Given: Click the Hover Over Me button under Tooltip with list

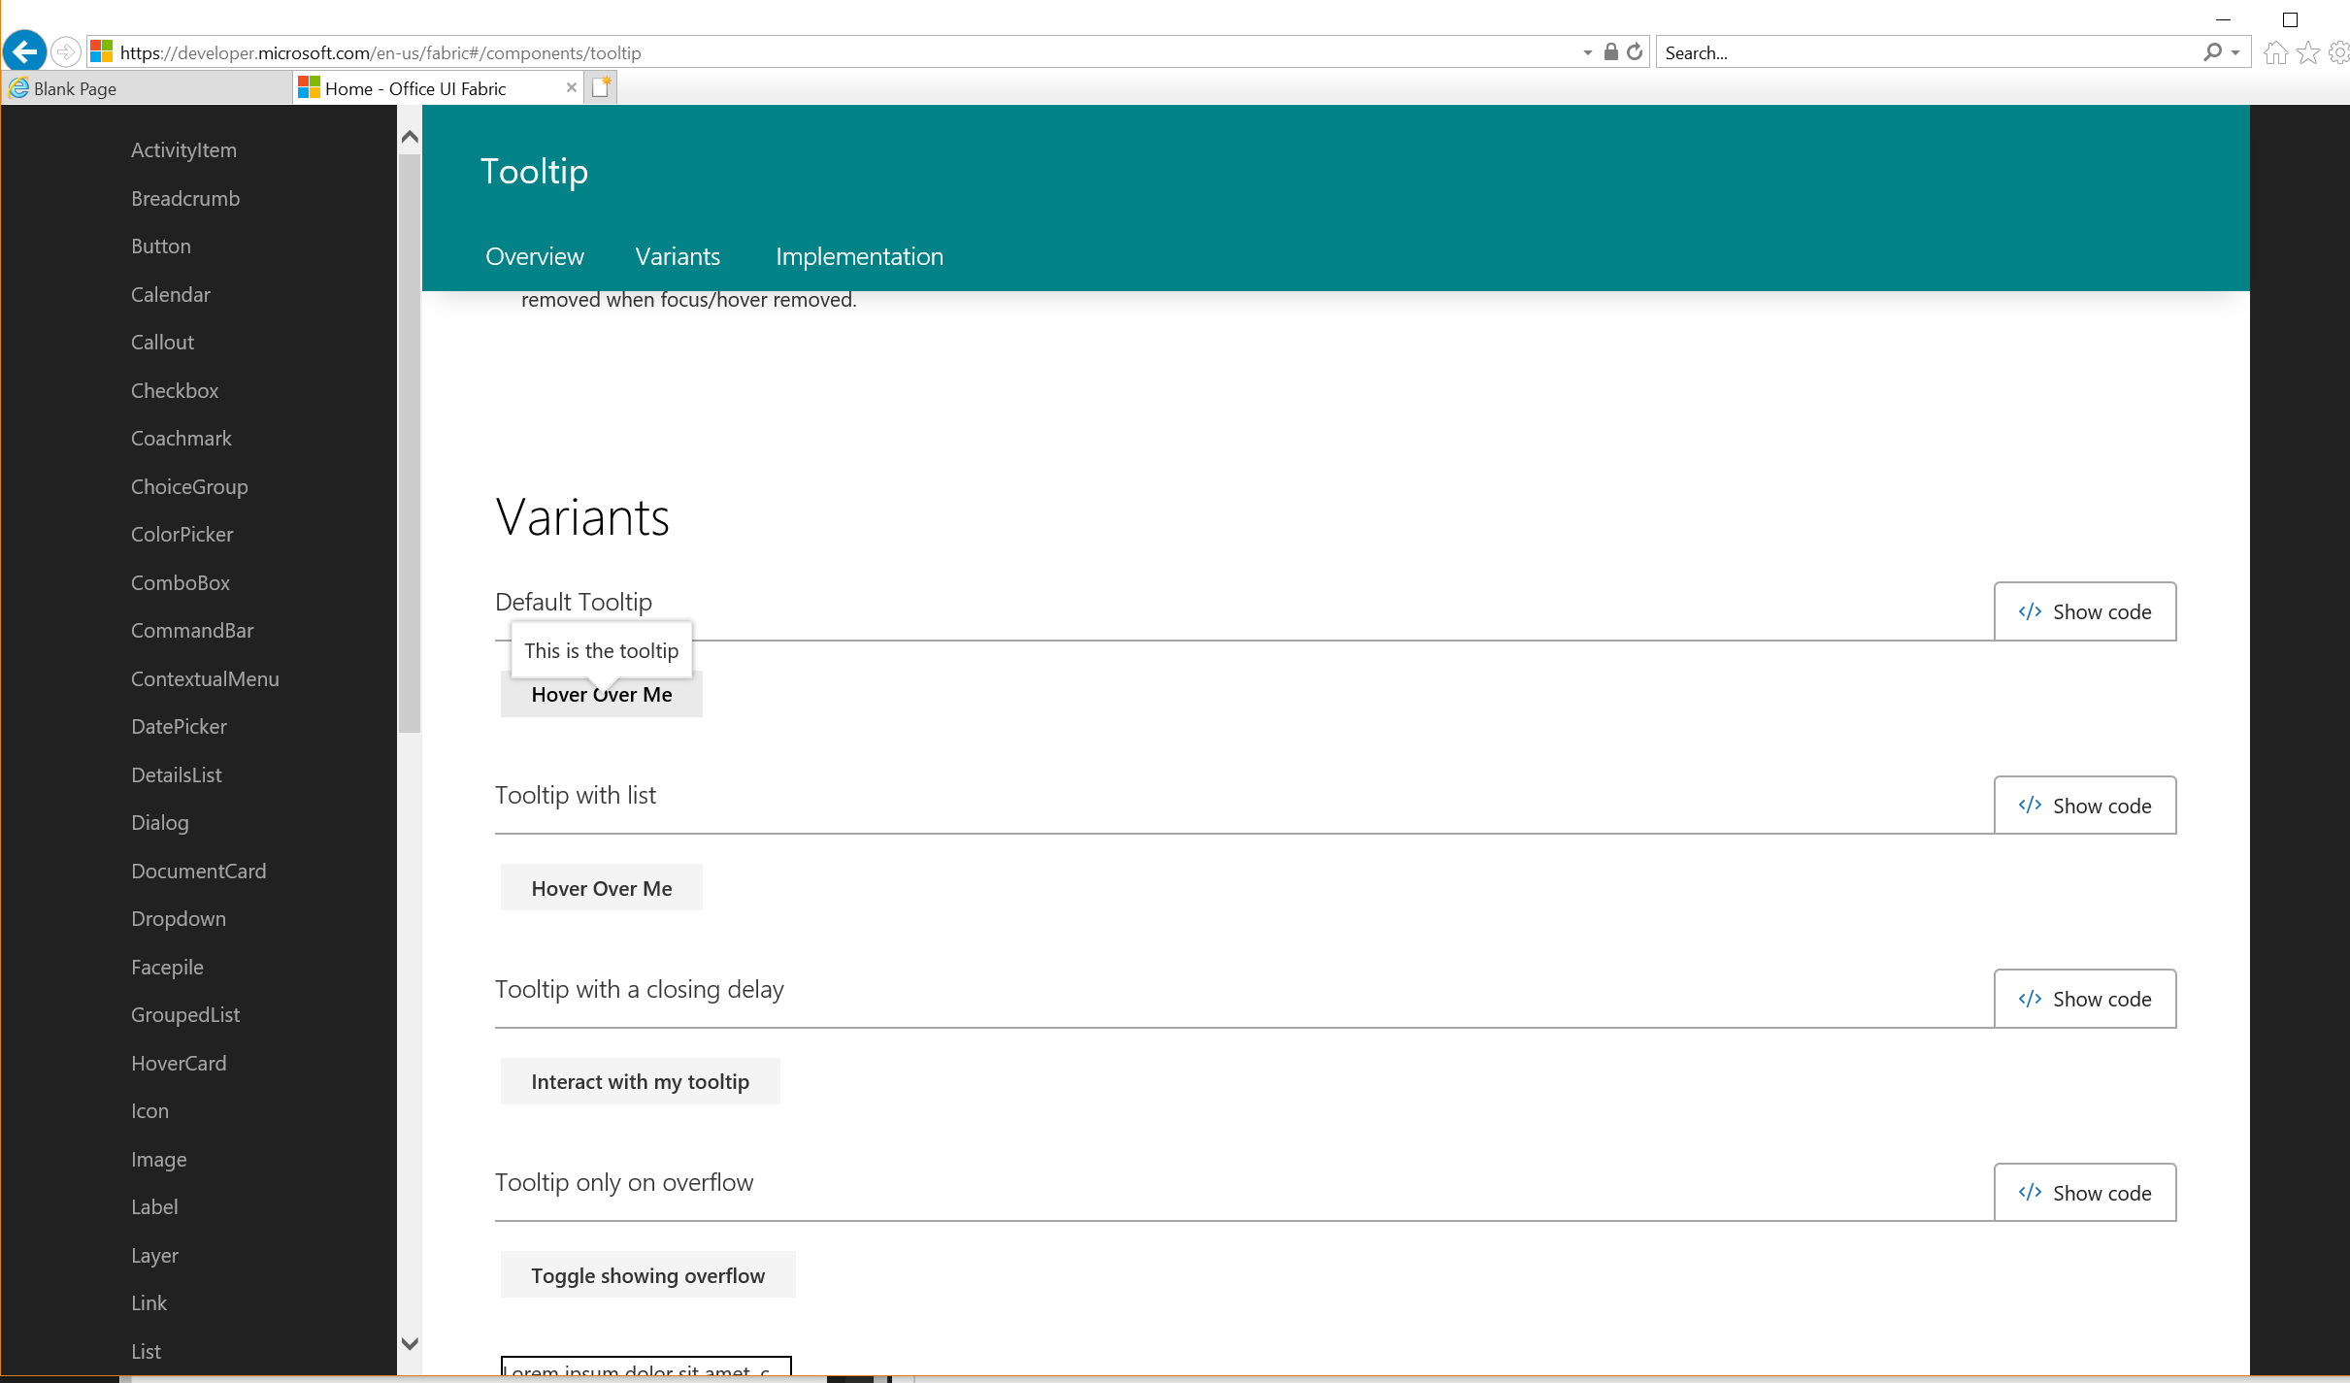Looking at the screenshot, I should pyautogui.click(x=600, y=887).
